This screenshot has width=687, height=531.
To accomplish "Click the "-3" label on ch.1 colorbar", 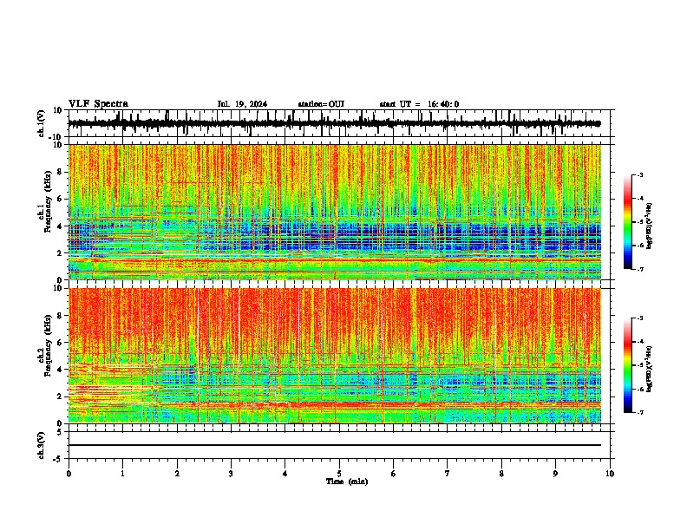I will pos(640,174).
